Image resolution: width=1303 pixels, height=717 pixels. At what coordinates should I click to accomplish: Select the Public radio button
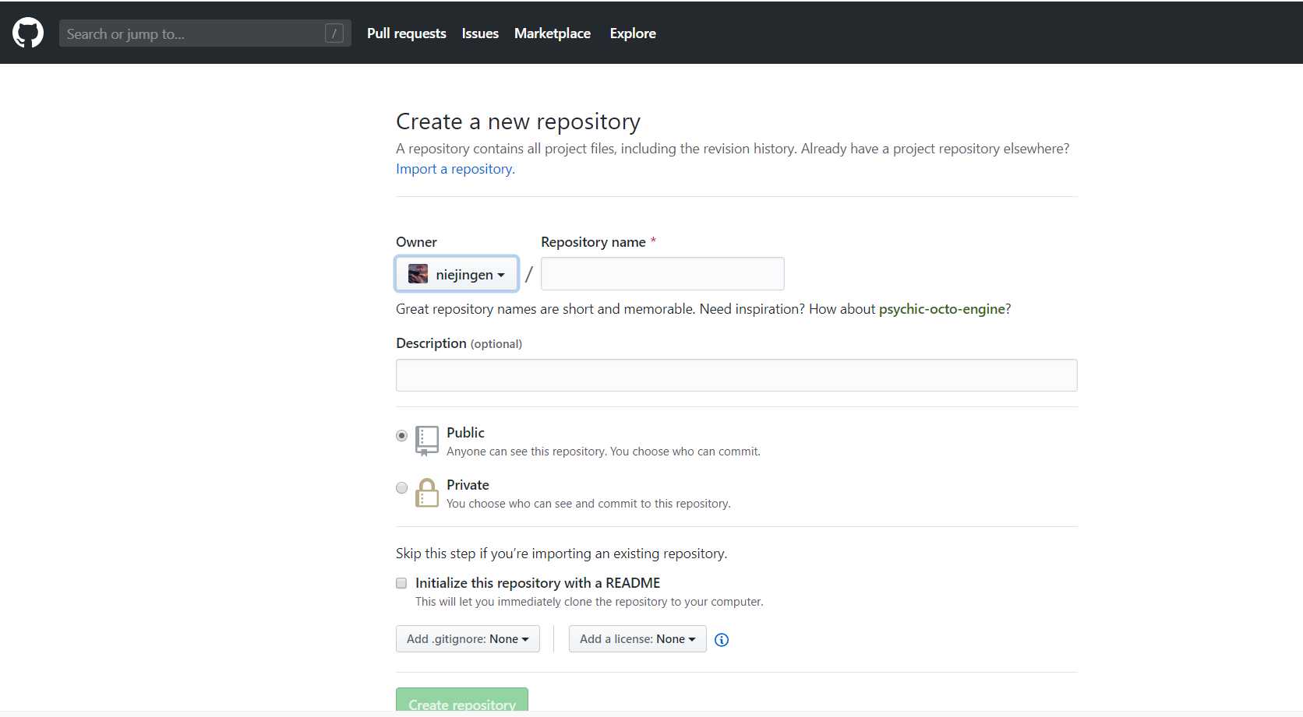point(401,436)
